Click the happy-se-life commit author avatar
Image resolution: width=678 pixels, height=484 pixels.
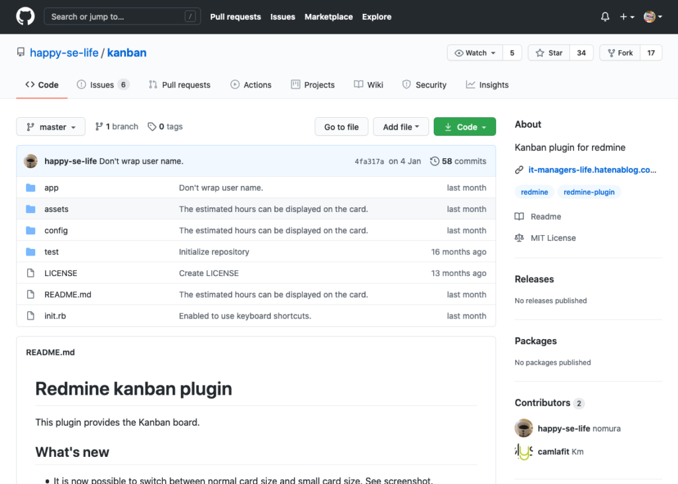pos(30,161)
